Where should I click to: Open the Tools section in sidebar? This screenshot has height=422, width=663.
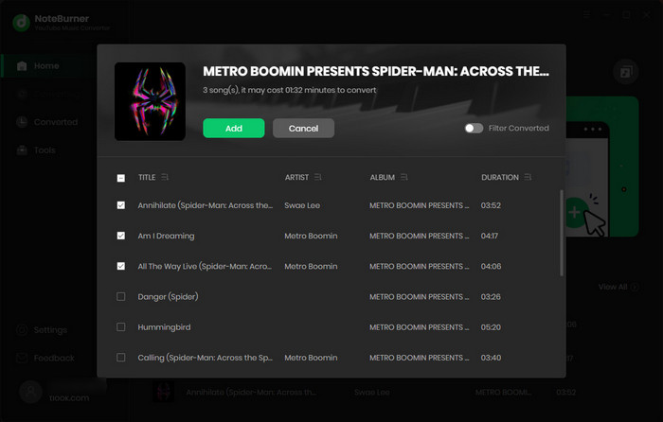coord(45,150)
